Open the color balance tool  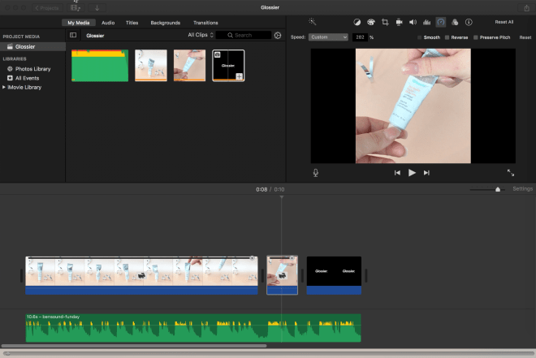tap(357, 22)
